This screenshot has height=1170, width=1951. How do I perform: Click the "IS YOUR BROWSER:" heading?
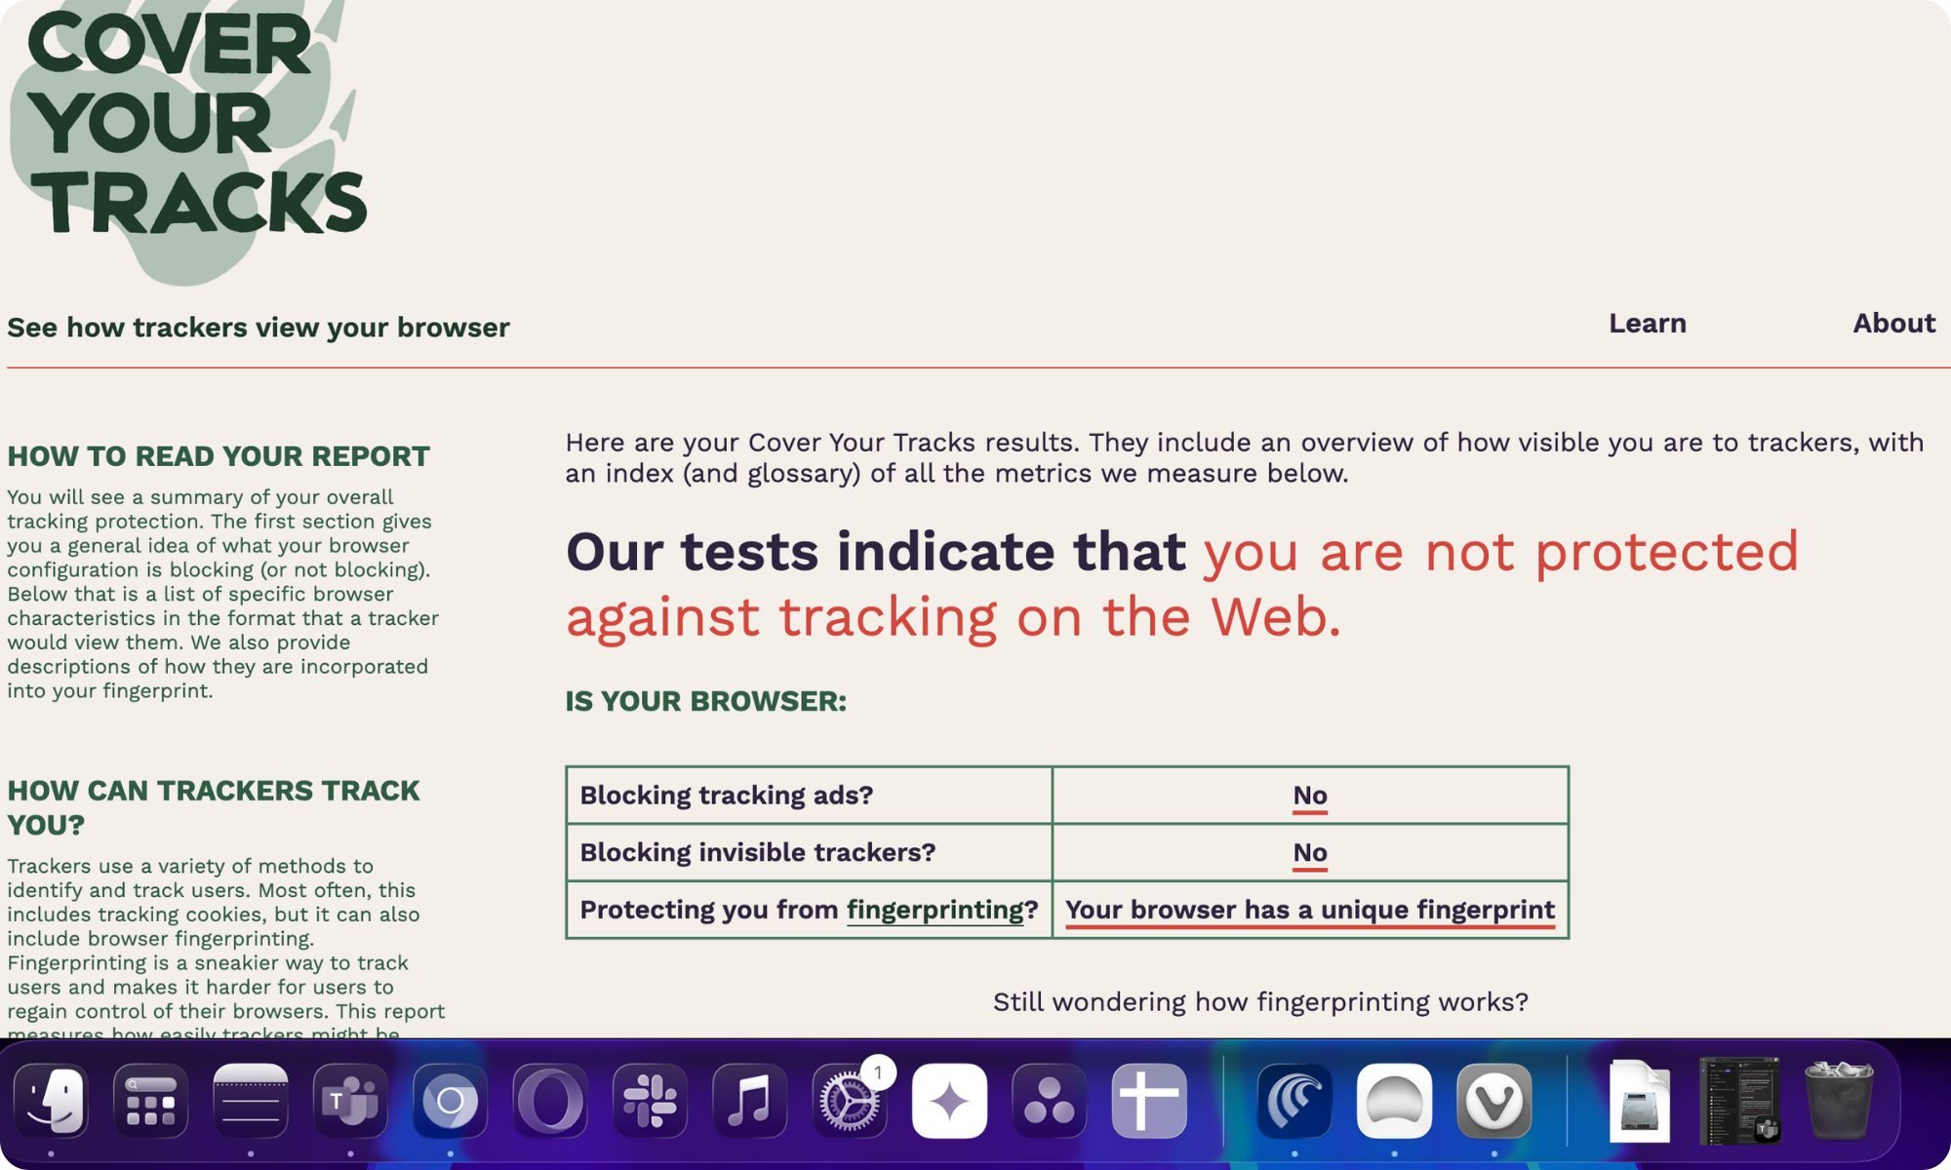click(x=705, y=701)
